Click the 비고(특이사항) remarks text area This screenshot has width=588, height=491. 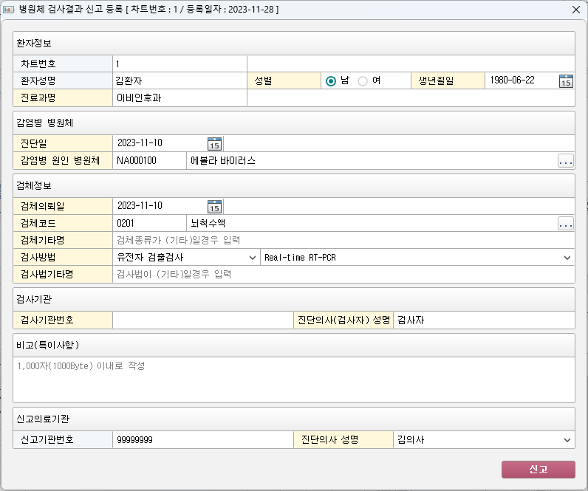(x=294, y=380)
